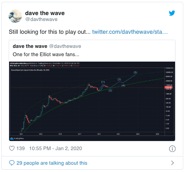Click wave label (3) on chart
Viewport: 186px width, 172px height.
coord(119,79)
